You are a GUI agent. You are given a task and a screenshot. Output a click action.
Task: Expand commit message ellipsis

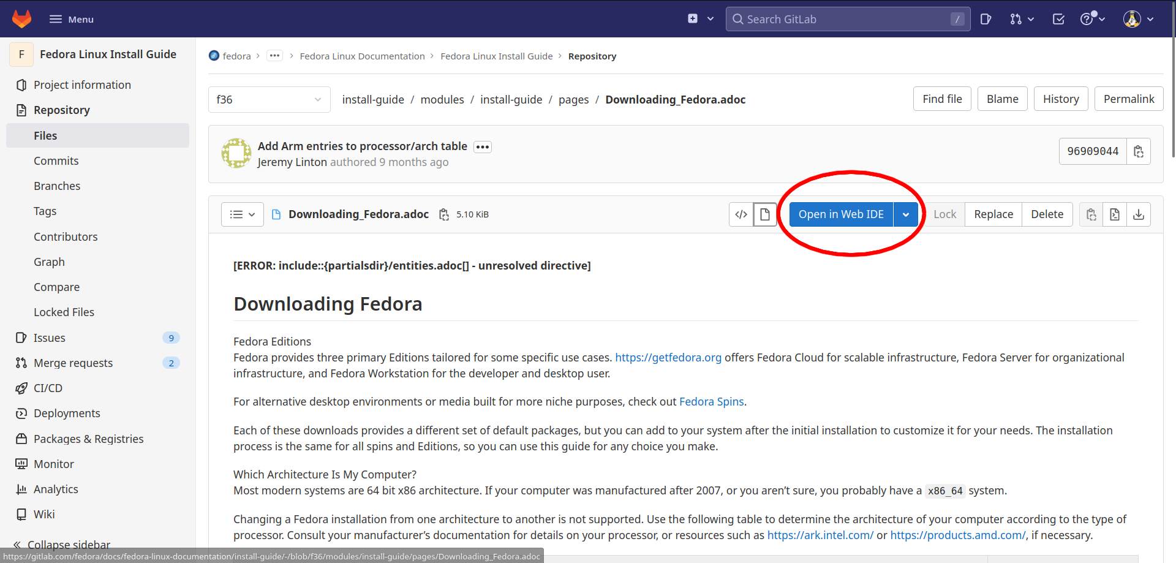coord(483,147)
